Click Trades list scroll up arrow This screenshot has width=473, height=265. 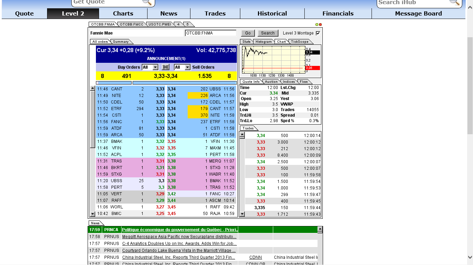click(x=242, y=134)
